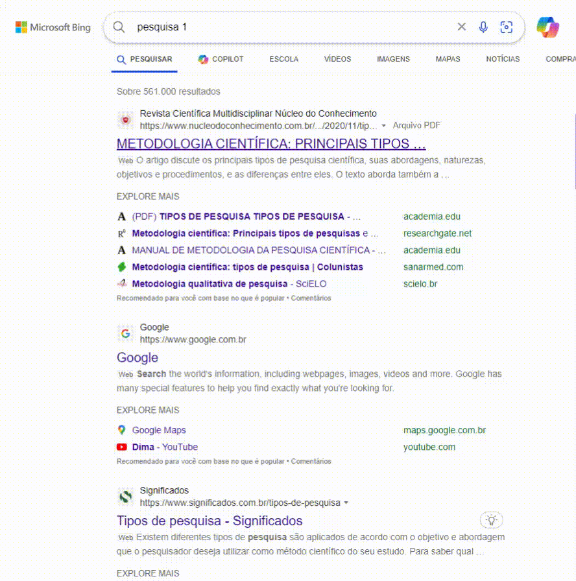This screenshot has width=576, height=581.
Task: Open Copilot colorful icon at top right
Action: 547,27
